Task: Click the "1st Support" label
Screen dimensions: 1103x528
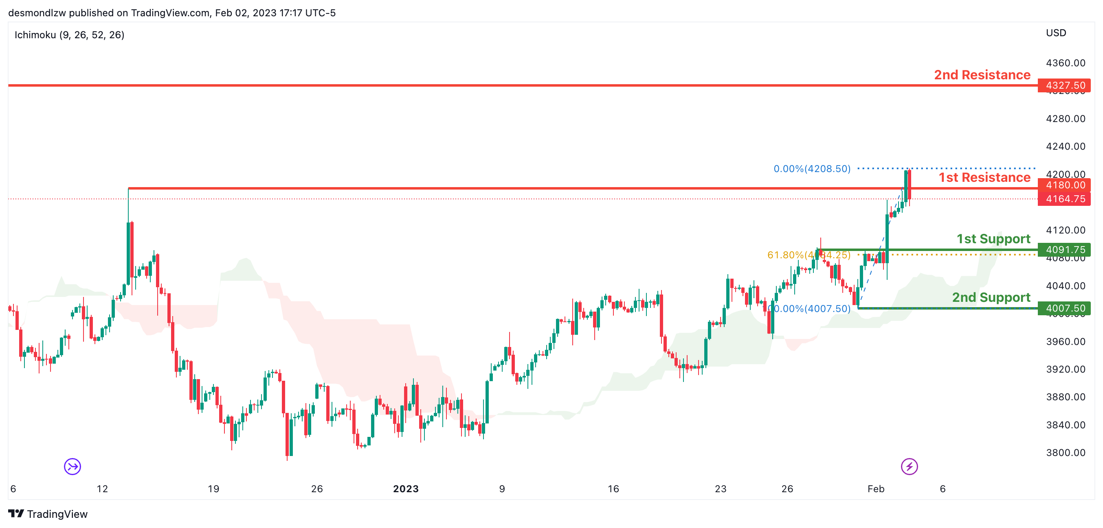Action: [x=993, y=238]
